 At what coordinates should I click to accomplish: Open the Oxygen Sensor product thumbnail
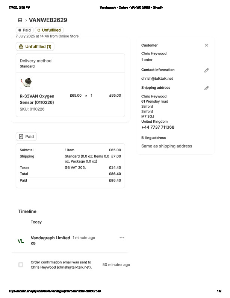(26, 82)
